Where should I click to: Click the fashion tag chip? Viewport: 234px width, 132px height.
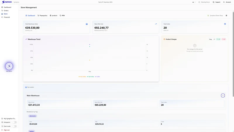32,131
